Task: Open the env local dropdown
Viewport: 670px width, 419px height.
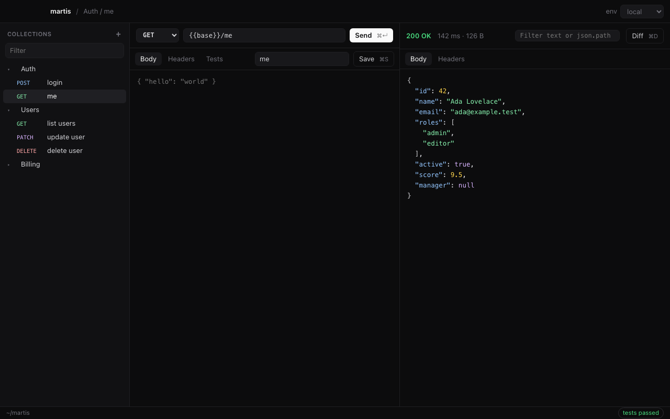Action: click(x=642, y=12)
